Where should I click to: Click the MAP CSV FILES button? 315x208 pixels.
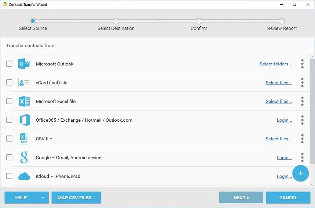click(x=76, y=198)
